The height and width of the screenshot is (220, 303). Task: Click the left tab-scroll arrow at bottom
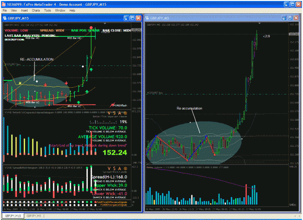pos(295,216)
